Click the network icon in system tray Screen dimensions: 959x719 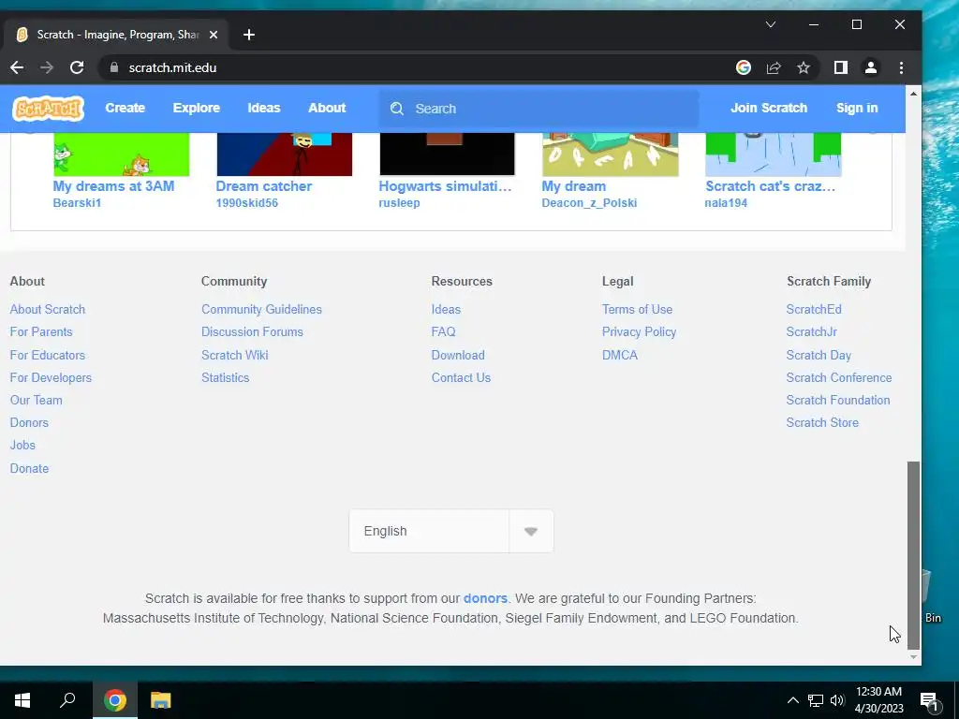[x=816, y=700]
